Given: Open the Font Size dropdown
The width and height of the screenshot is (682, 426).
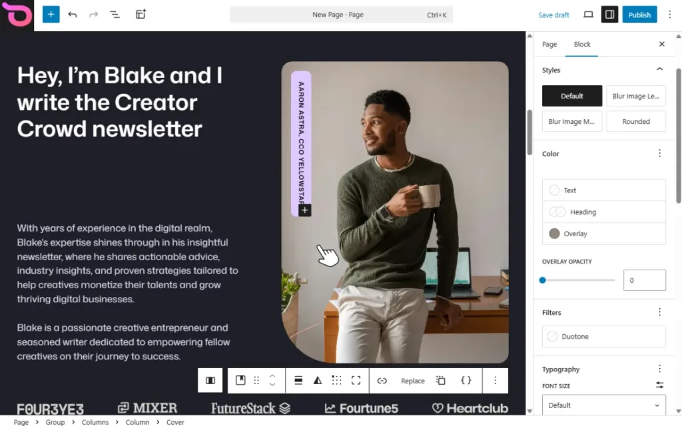Looking at the screenshot, I should (603, 405).
